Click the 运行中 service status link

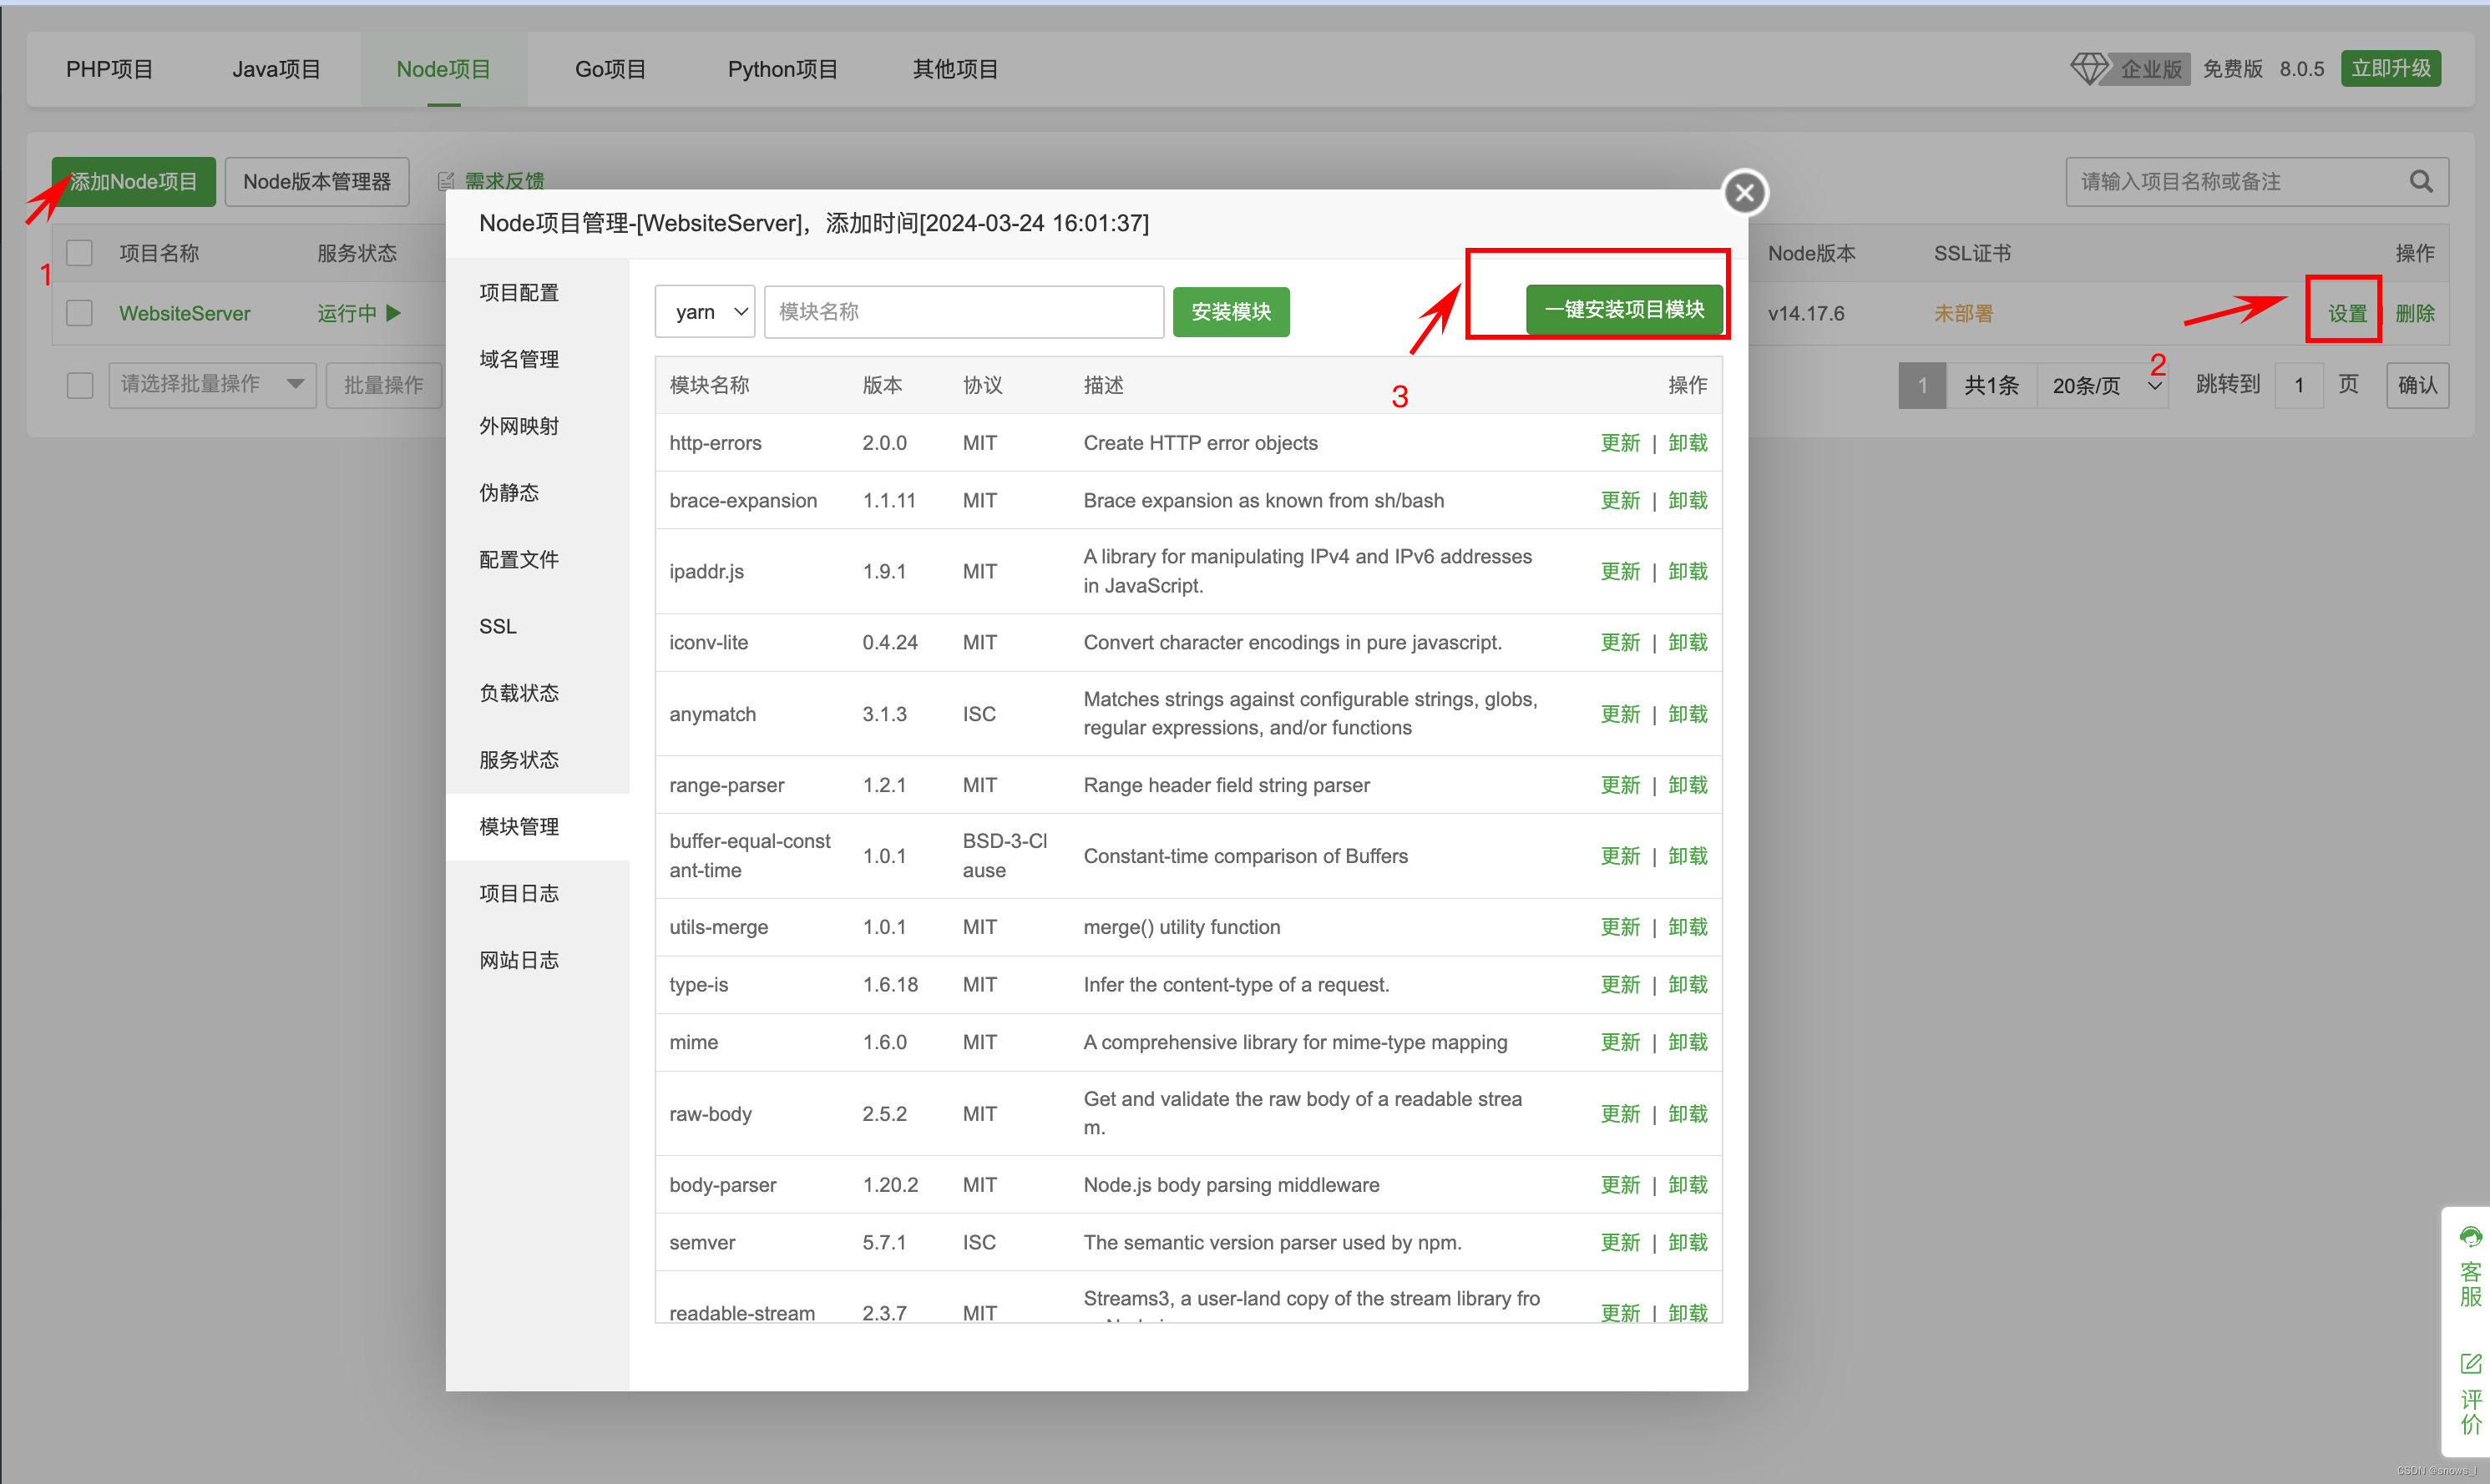tap(347, 313)
